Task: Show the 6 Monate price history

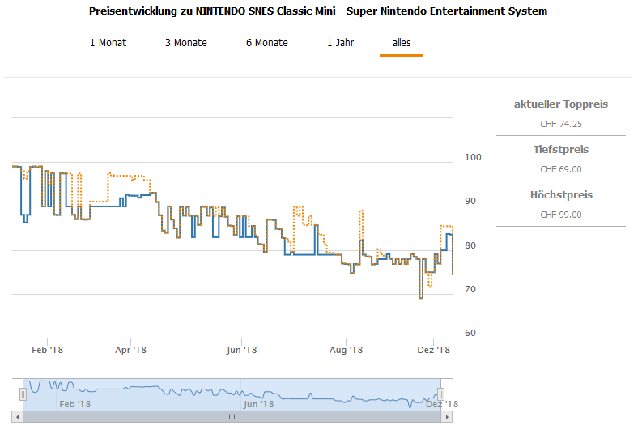Action: pyautogui.click(x=266, y=43)
